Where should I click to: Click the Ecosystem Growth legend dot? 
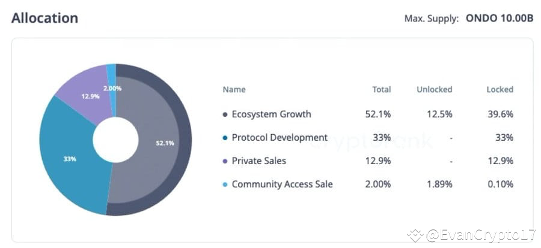click(225, 114)
